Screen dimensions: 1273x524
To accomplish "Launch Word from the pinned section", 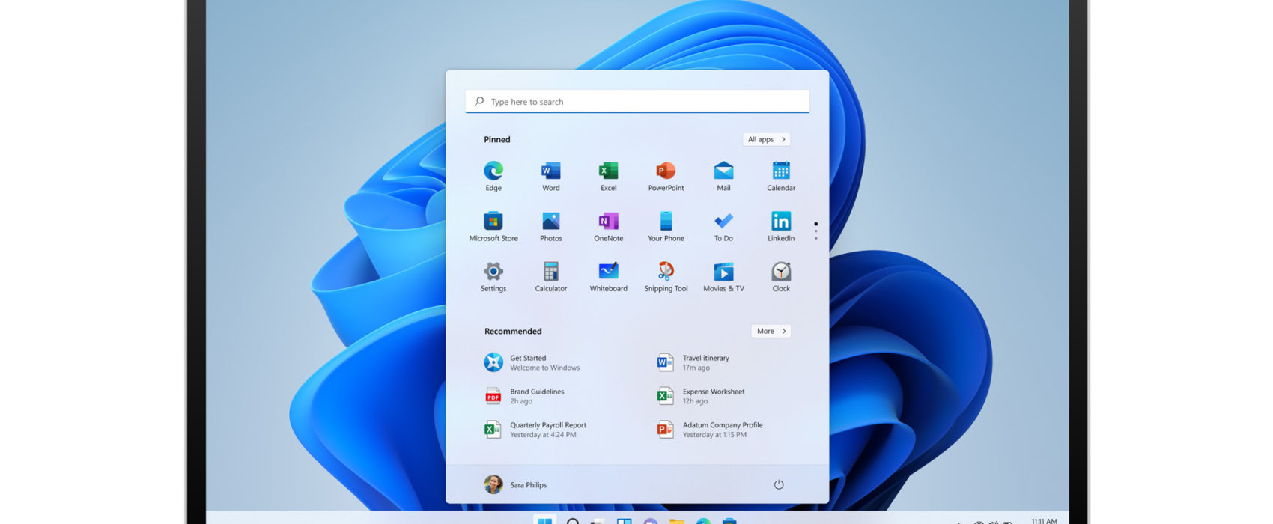I will point(550,176).
